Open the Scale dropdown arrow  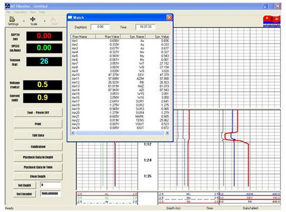coord(45,21)
